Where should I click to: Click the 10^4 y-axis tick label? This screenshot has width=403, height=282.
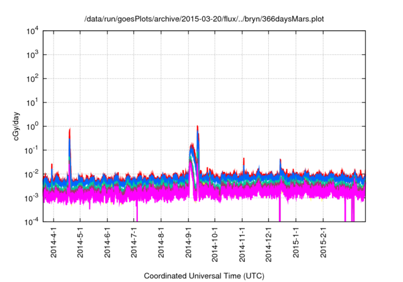point(33,31)
